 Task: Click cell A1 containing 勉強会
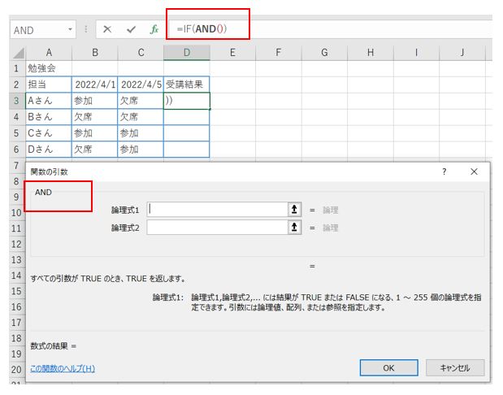point(48,68)
